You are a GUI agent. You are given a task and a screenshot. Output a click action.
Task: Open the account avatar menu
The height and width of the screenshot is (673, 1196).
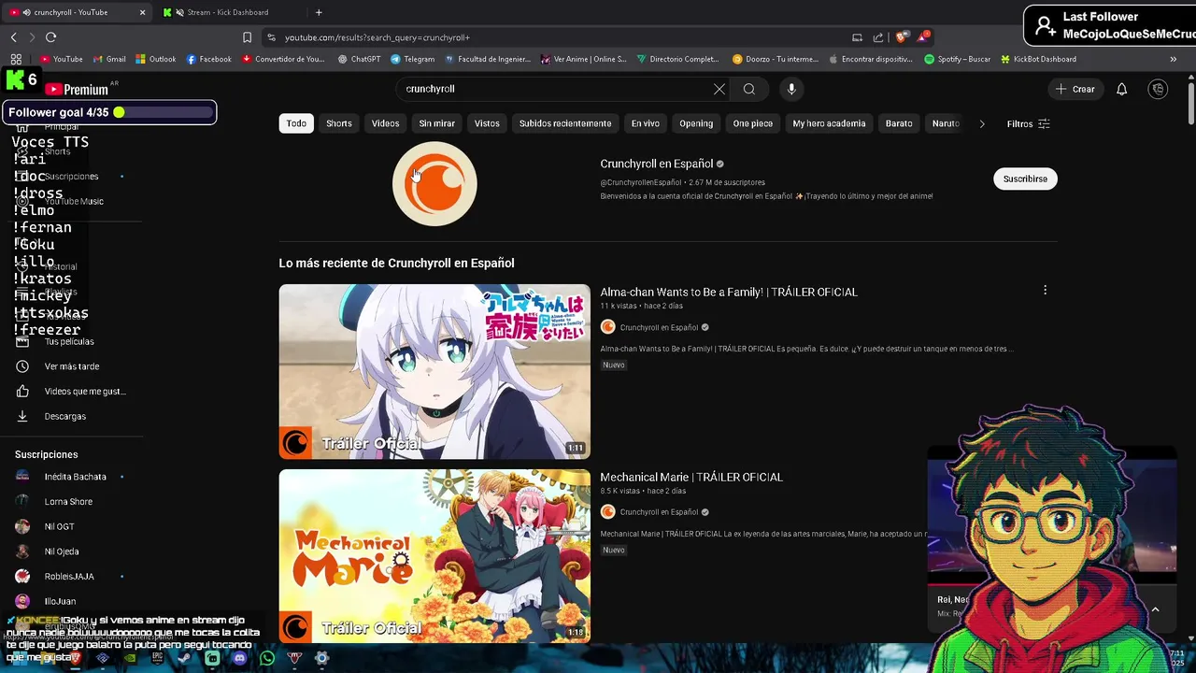[1158, 89]
